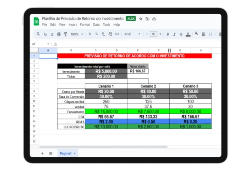Screen dimensions: 251x171
Task: Open the Data menu
Action: (x=96, y=25)
